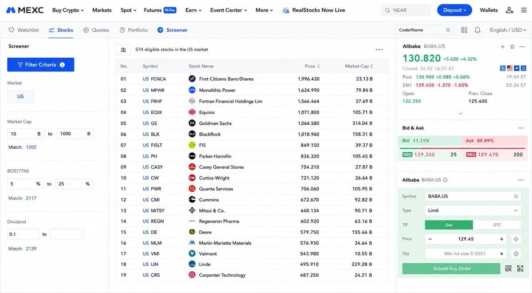This screenshot has height=293, width=532.
Task: Click the Submit Buy Order button
Action: tap(452, 269)
